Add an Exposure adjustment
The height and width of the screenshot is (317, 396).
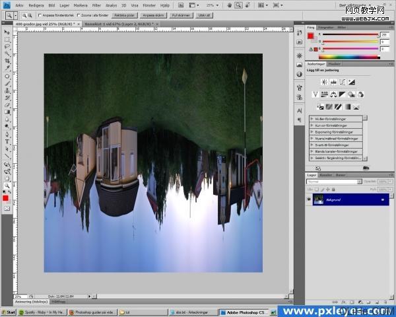pyautogui.click(x=352, y=82)
